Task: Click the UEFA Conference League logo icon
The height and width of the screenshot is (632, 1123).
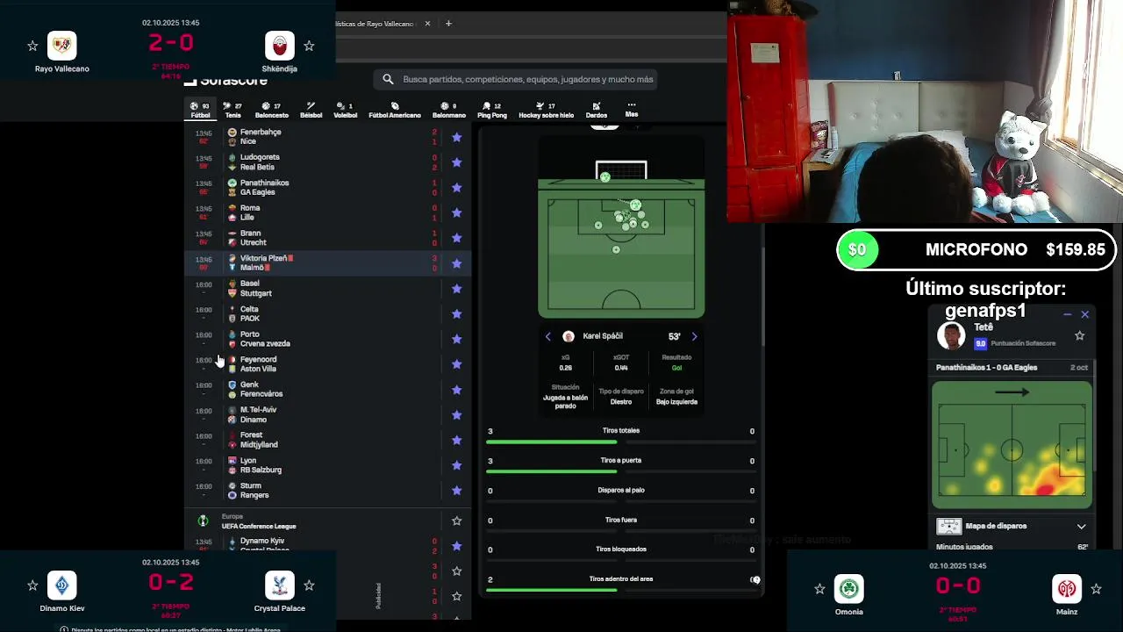Action: 203,521
